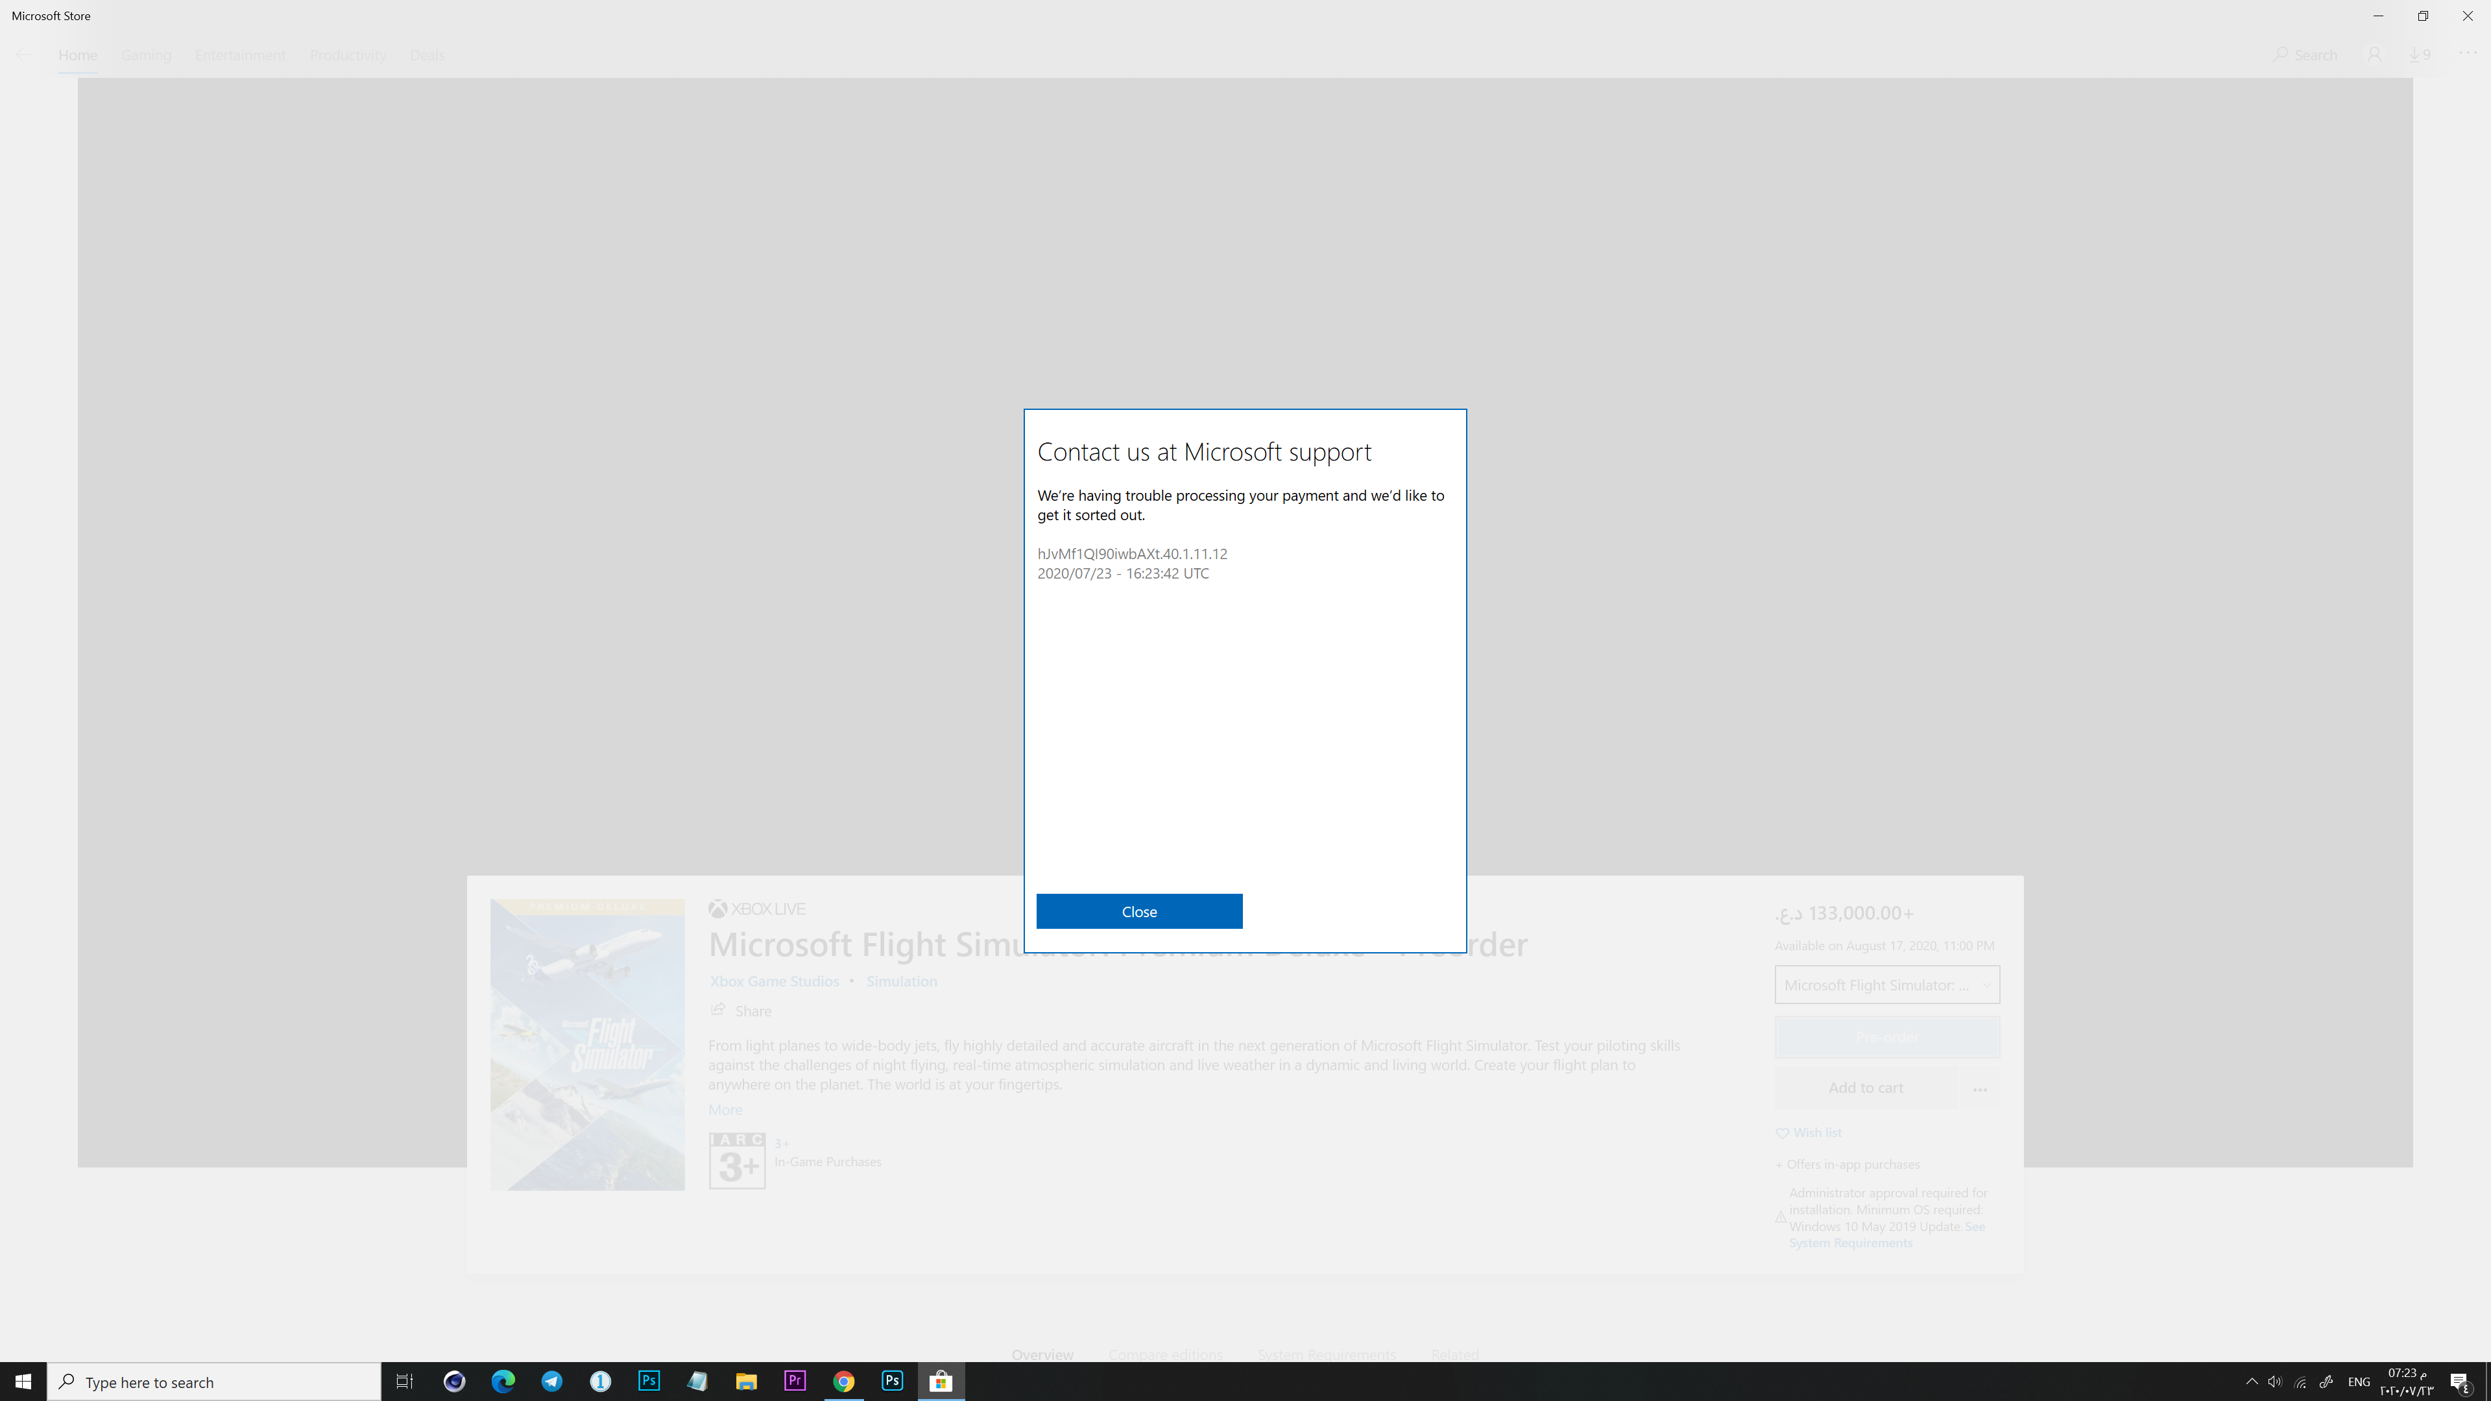The height and width of the screenshot is (1401, 2491).
Task: Open the Action Center notifications
Action: coord(2461,1382)
